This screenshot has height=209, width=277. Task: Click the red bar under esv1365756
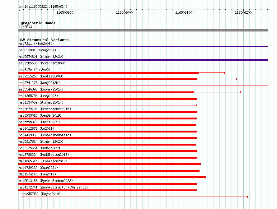[107, 99]
